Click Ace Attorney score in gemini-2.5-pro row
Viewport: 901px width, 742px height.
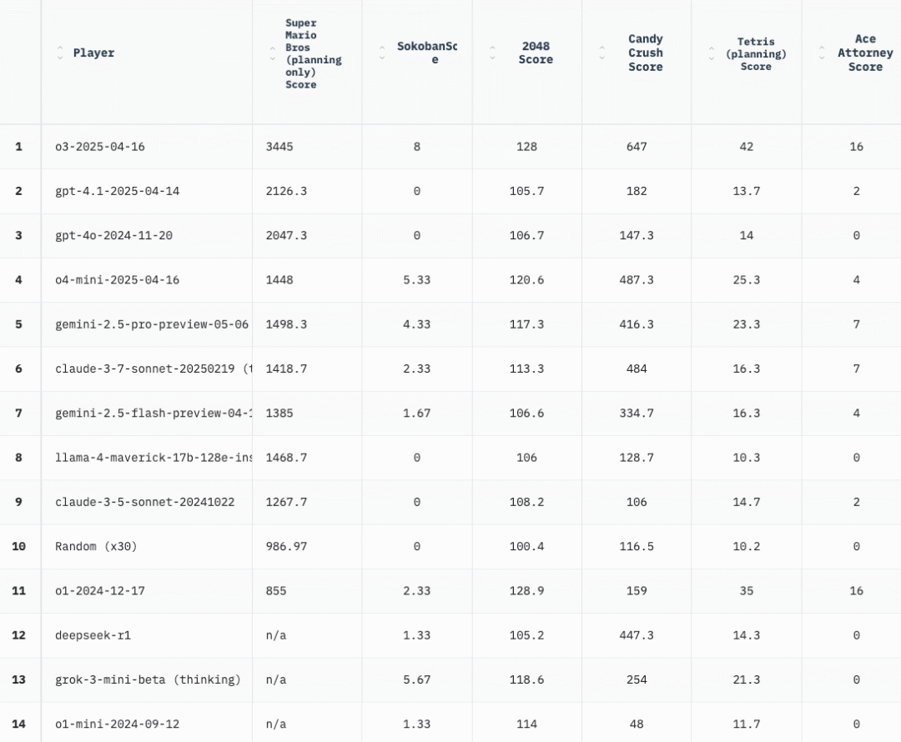pyautogui.click(x=856, y=324)
